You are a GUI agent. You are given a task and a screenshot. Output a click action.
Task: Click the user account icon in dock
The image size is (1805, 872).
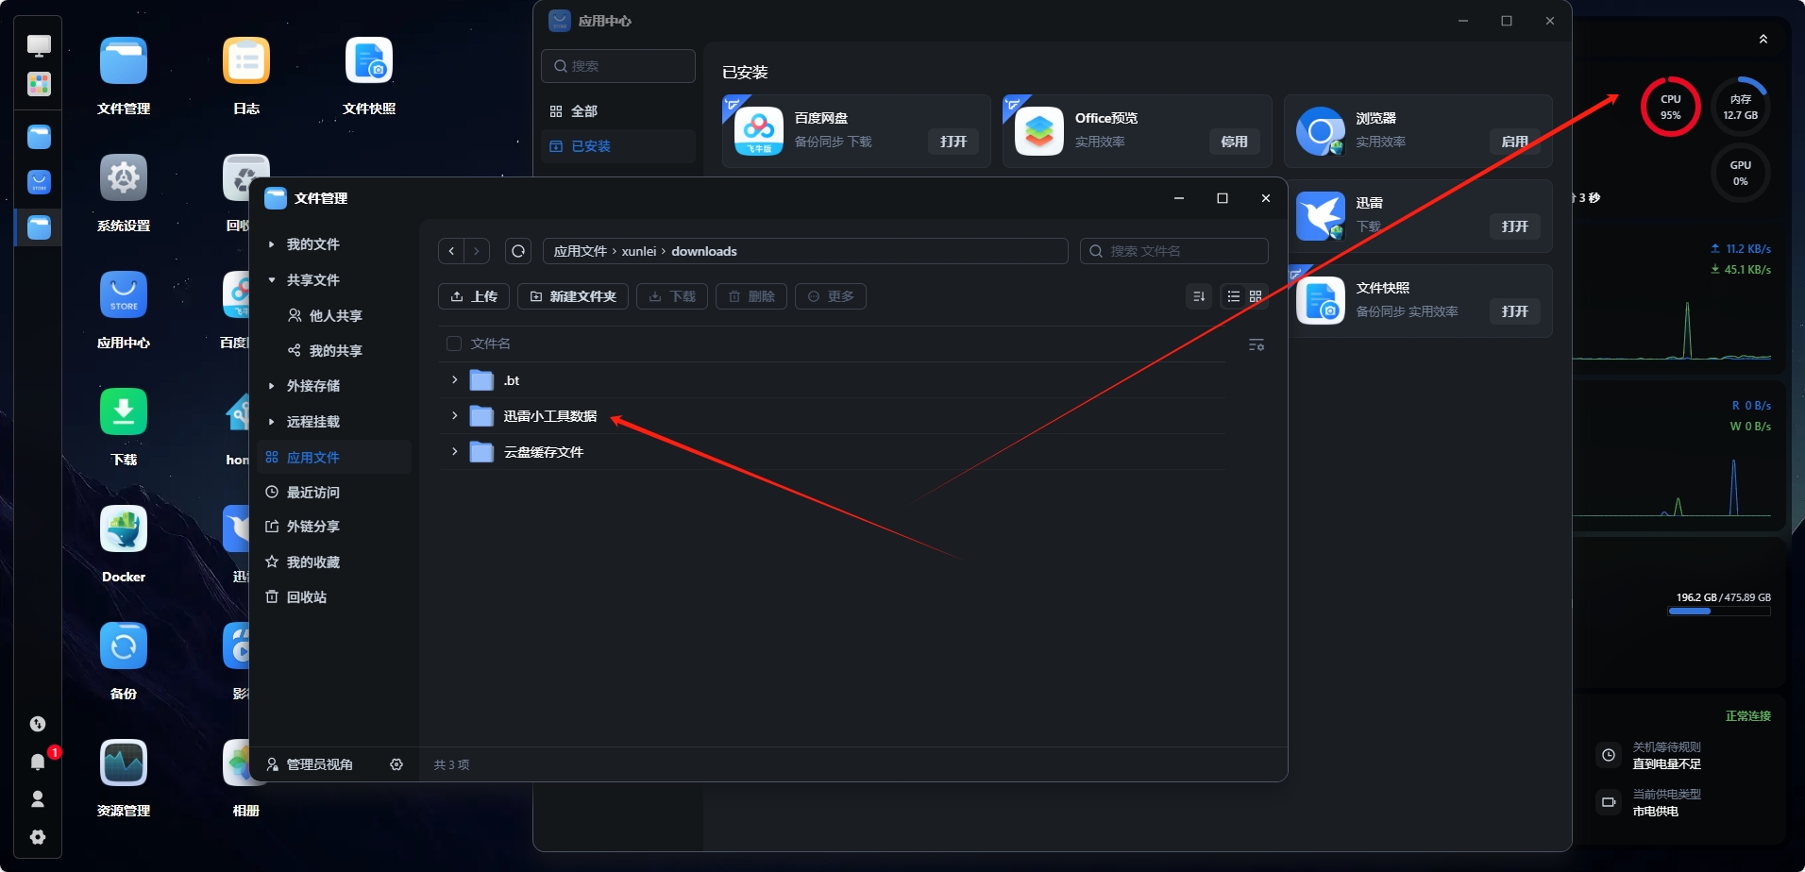click(38, 799)
